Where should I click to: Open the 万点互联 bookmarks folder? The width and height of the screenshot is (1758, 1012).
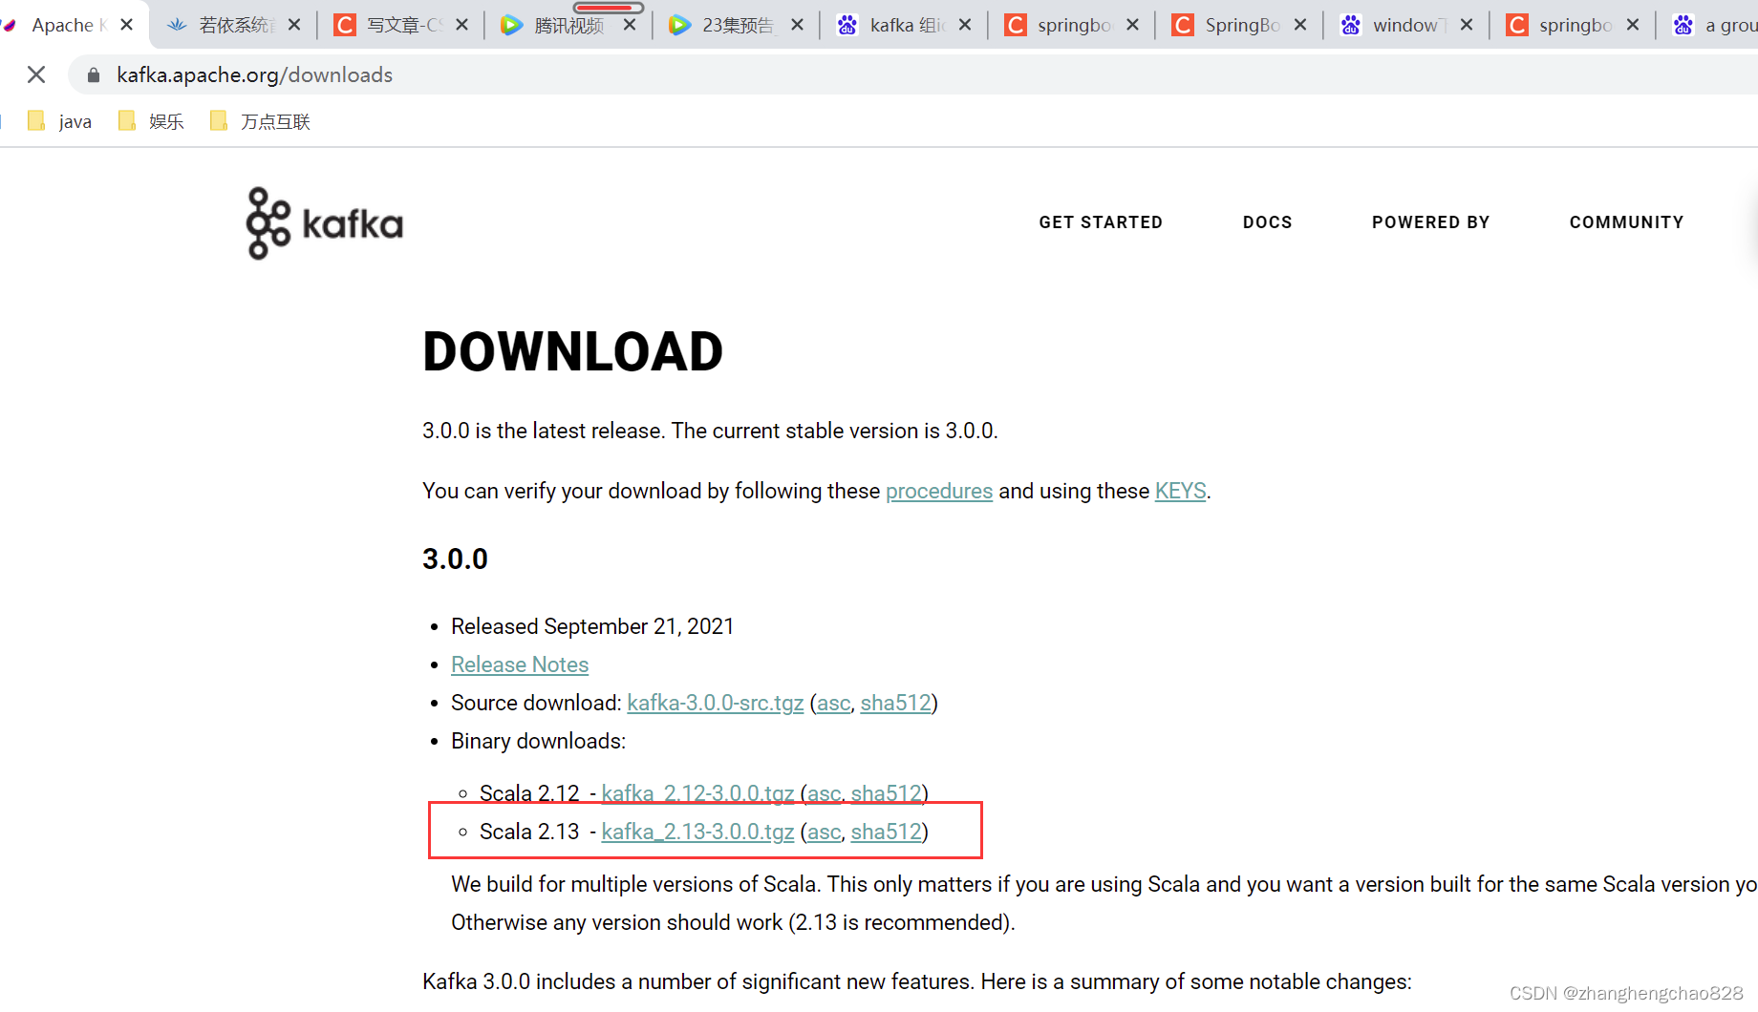pos(260,121)
